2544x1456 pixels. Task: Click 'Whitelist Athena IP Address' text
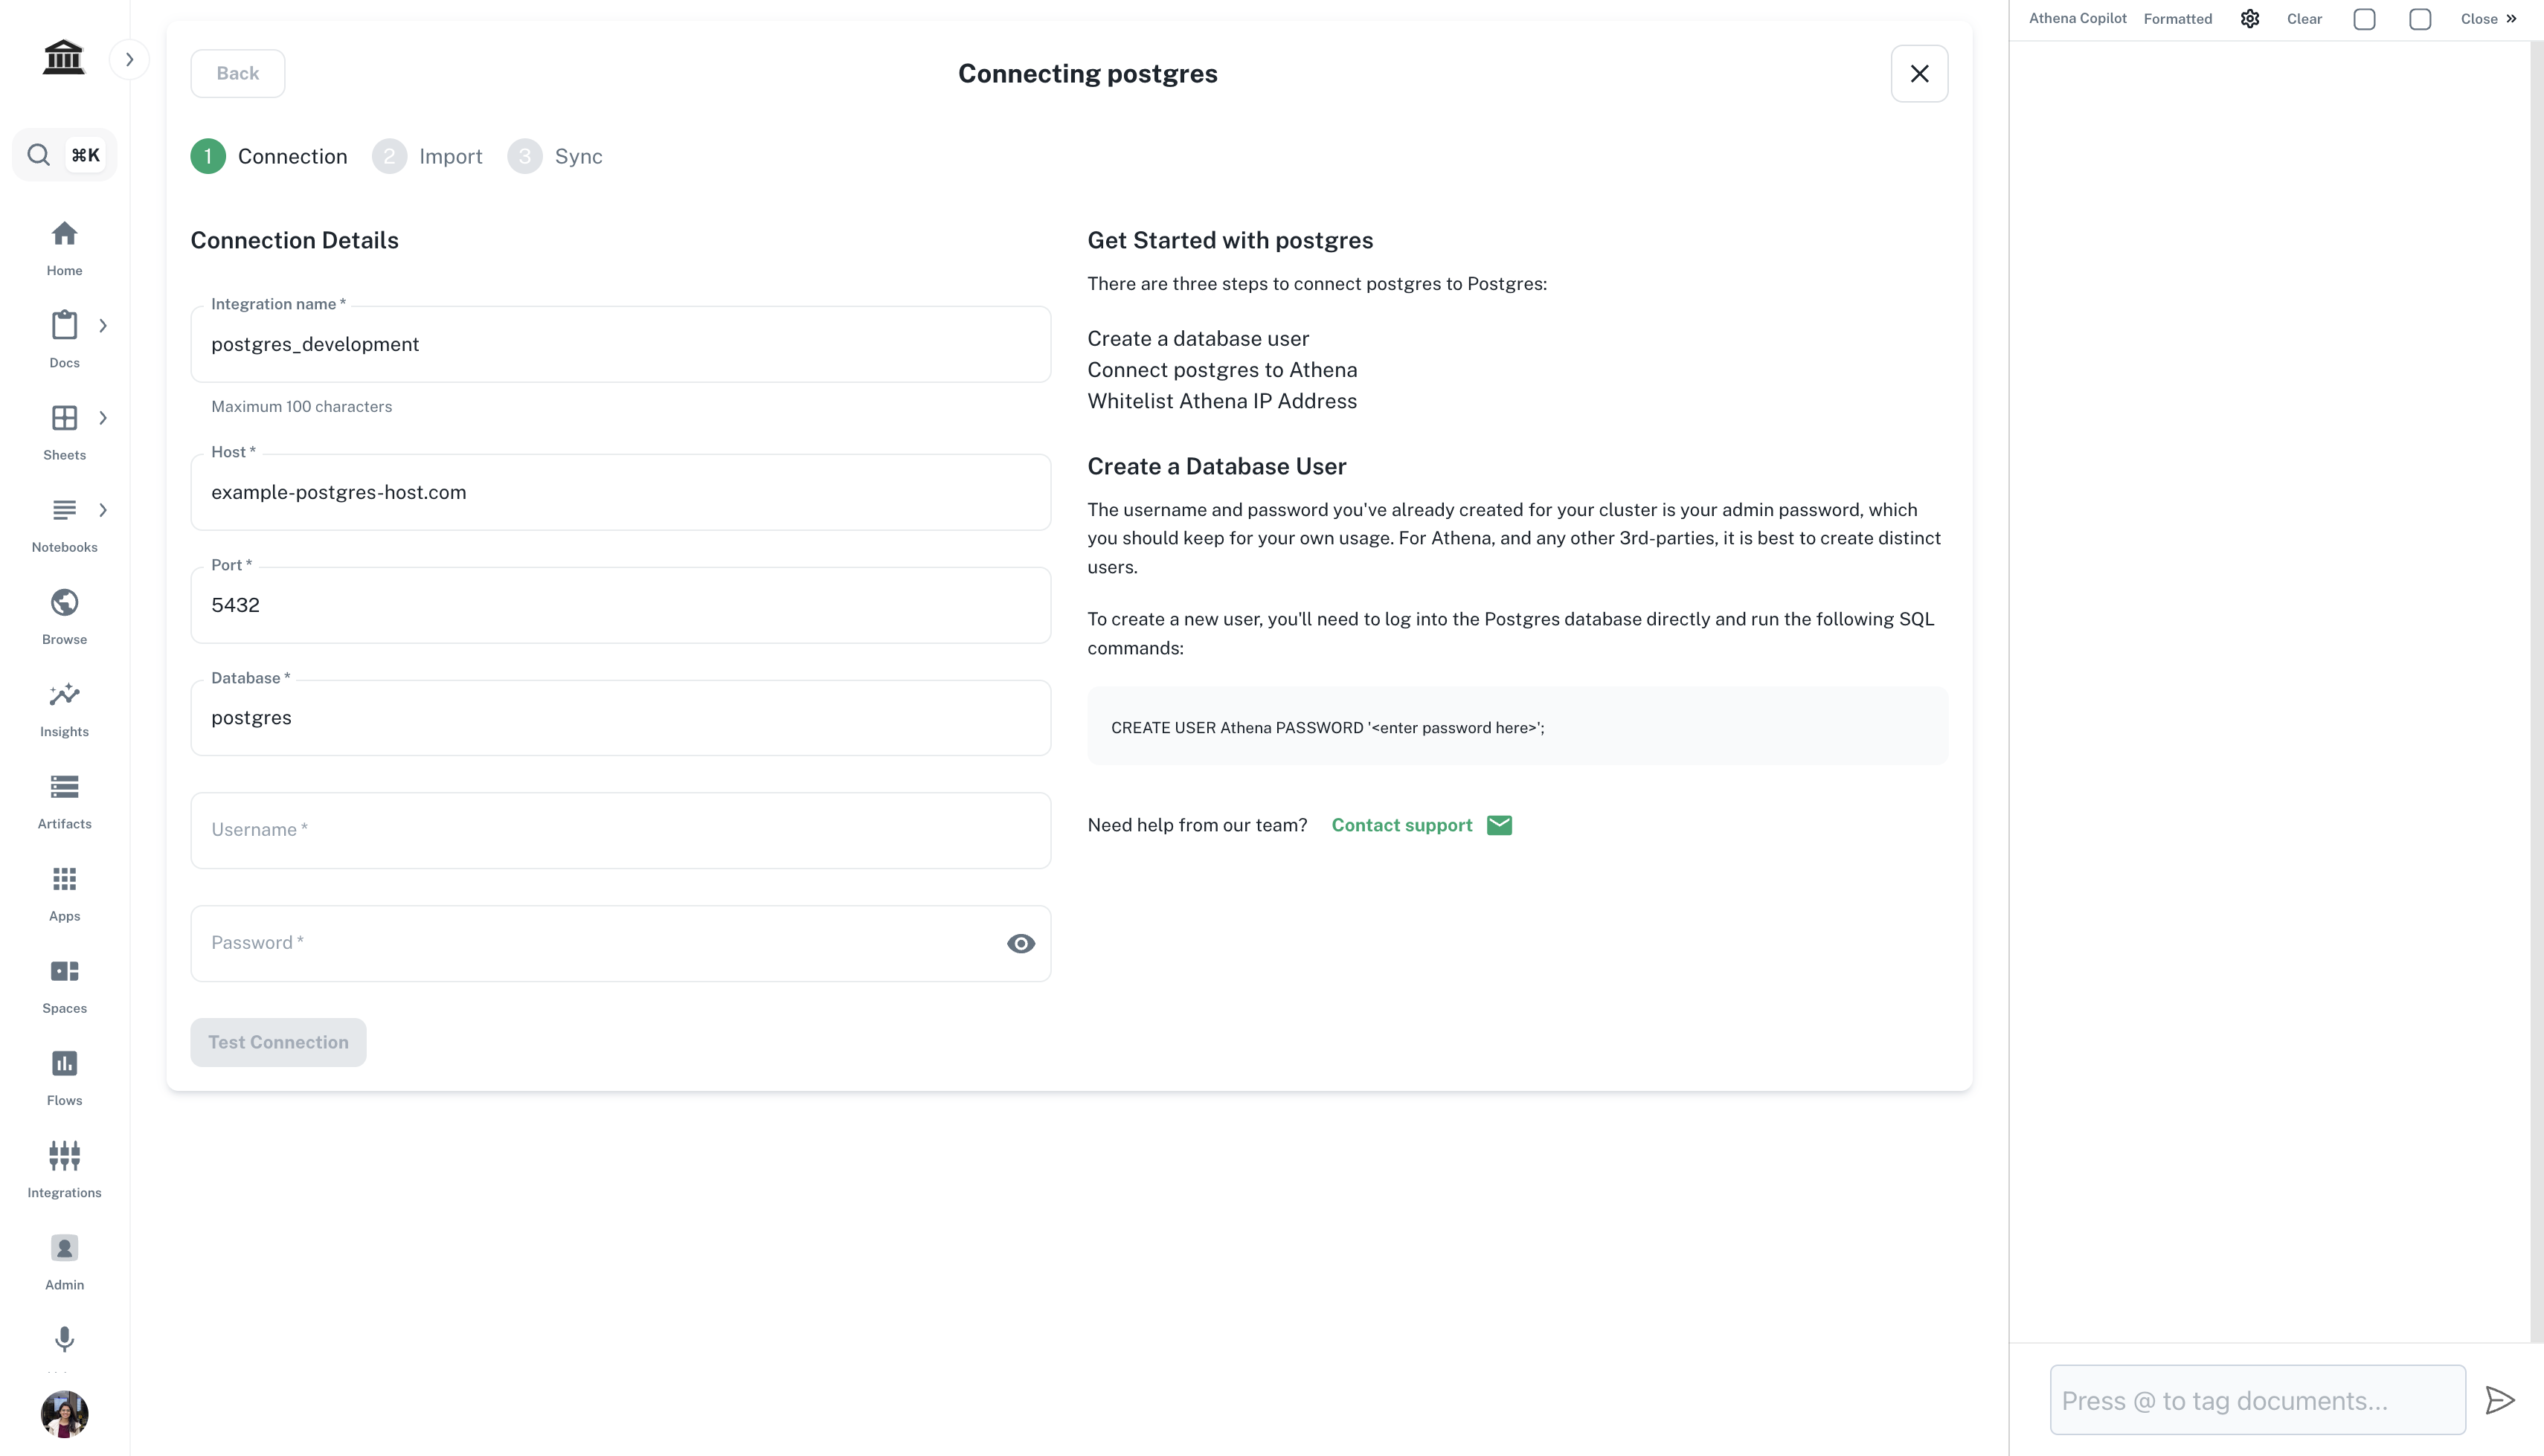click(x=1222, y=401)
